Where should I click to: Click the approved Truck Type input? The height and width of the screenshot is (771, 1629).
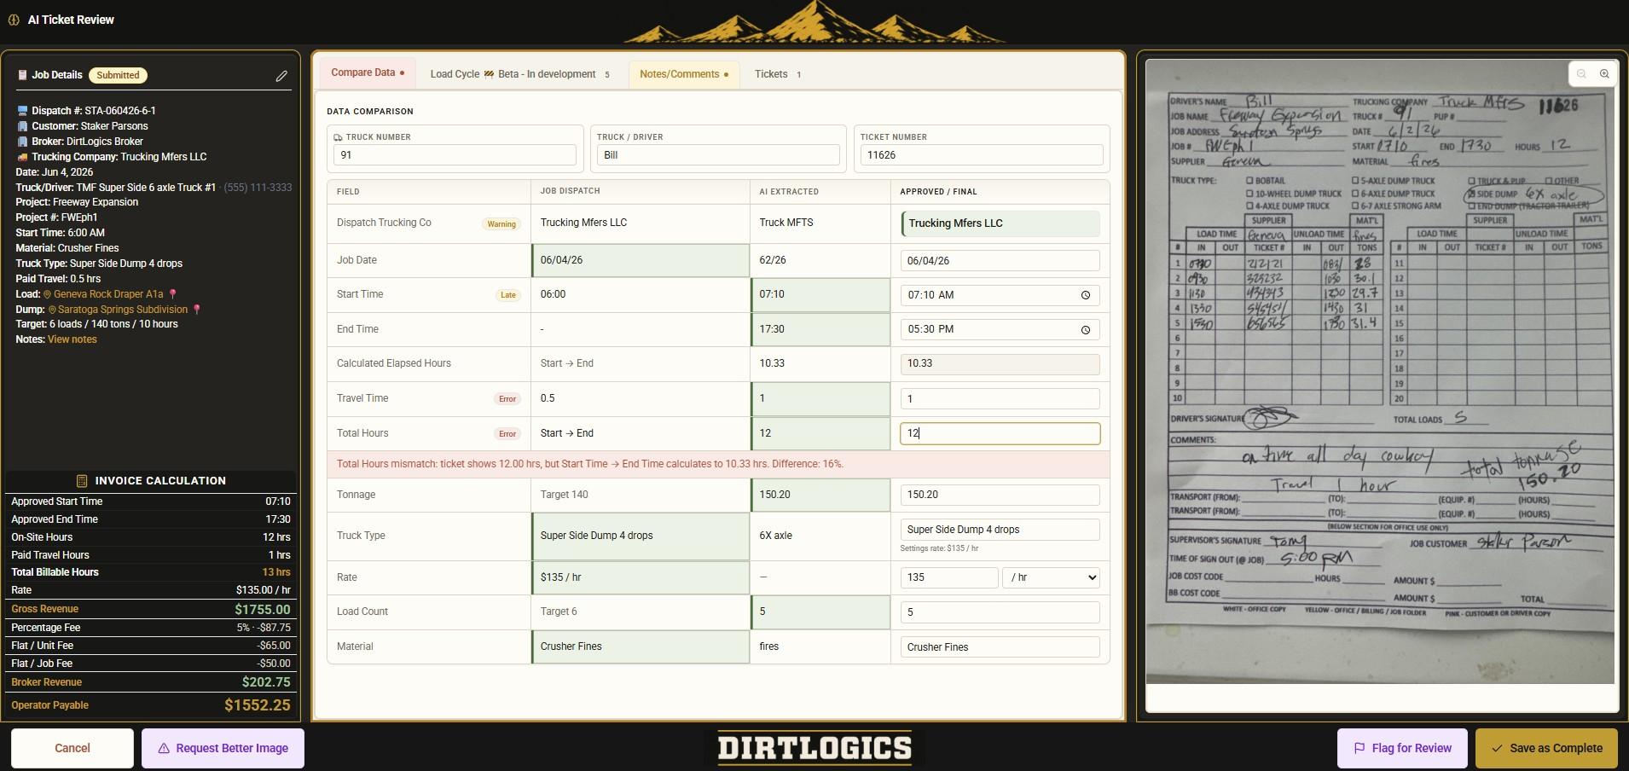[x=1000, y=530]
